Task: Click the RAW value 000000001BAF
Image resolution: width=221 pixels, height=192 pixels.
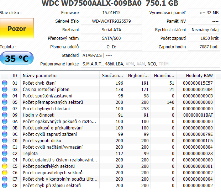Action: [x=198, y=115]
